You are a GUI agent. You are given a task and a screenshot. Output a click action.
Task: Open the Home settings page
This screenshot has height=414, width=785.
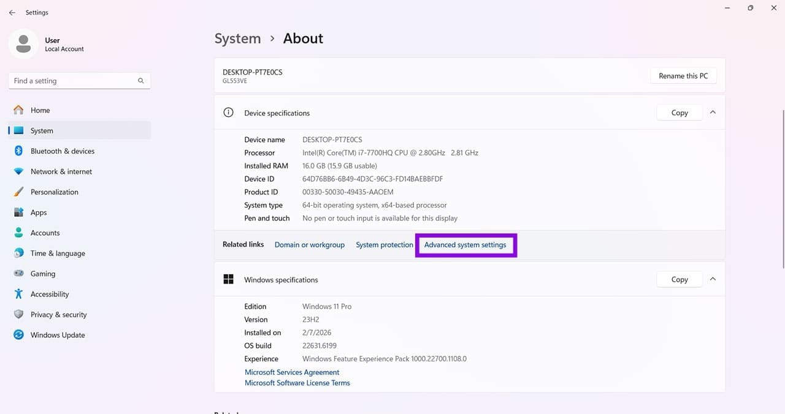[80, 110]
